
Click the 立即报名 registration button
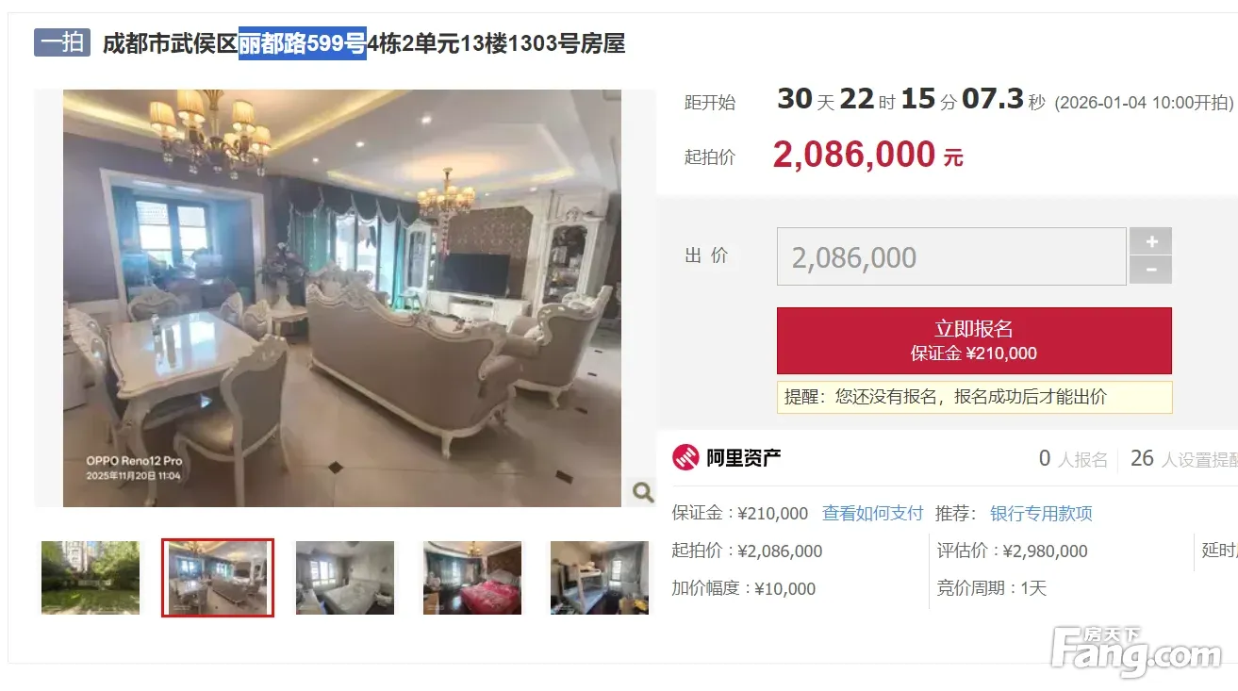coord(974,340)
